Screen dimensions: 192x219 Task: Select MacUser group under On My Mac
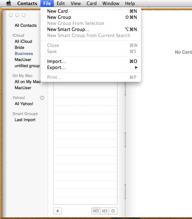click(x=23, y=88)
